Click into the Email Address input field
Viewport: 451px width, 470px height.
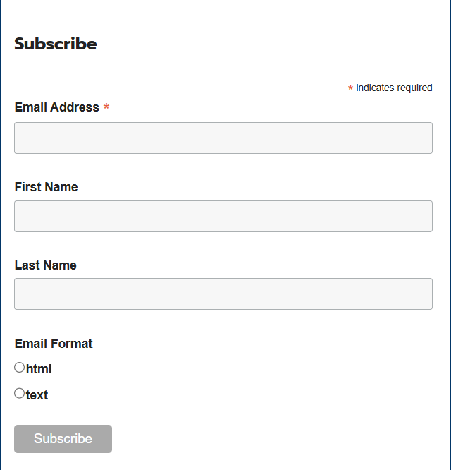tap(223, 138)
